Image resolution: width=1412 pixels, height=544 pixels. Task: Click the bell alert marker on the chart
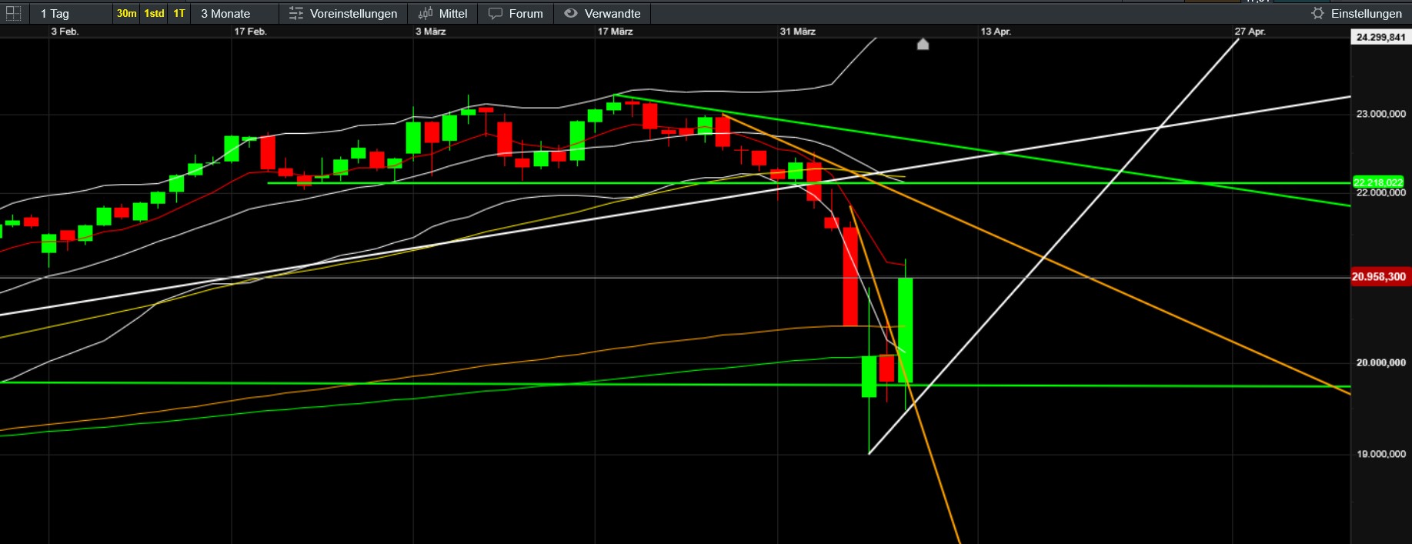[x=923, y=44]
